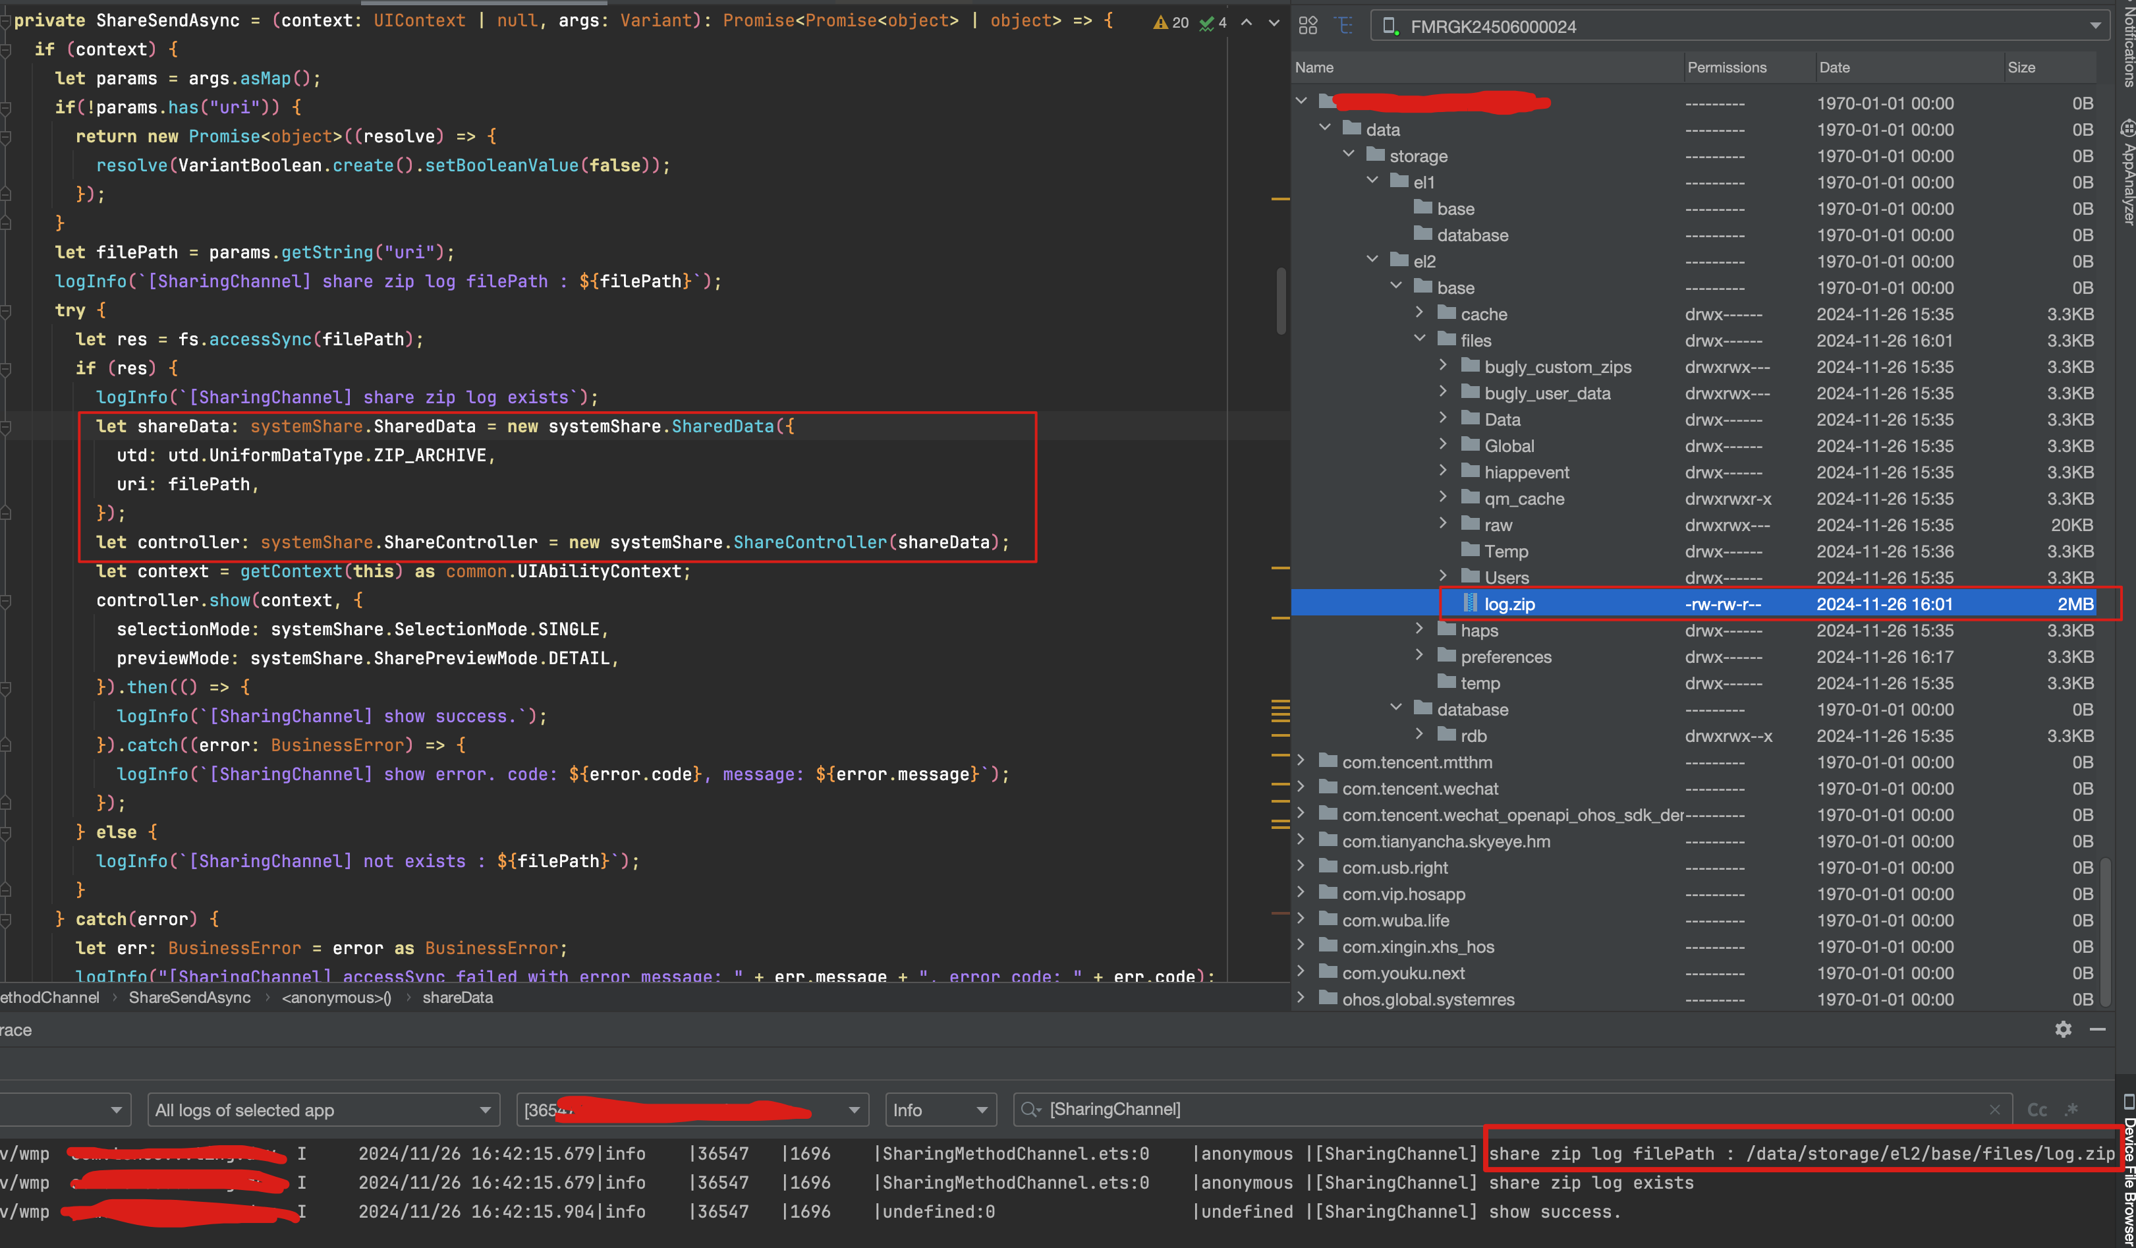Expand the rdb folder
Screen dimensions: 2136x1248
[1420, 734]
